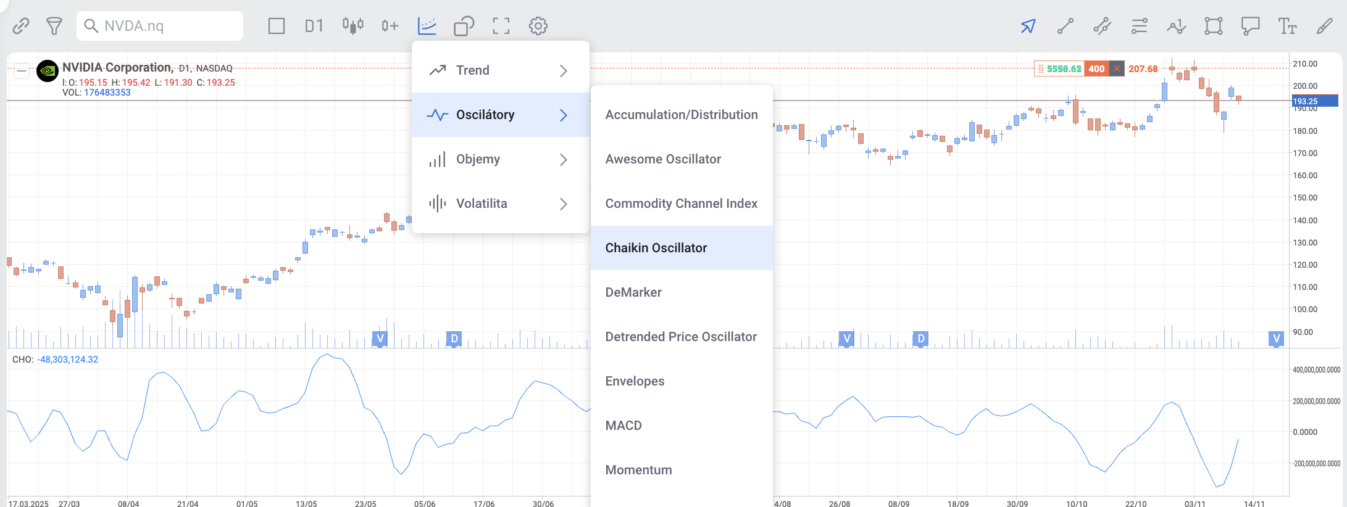Image resolution: width=1347 pixels, height=507 pixels.
Task: Click the 207.68 order price label
Action: point(1143,69)
